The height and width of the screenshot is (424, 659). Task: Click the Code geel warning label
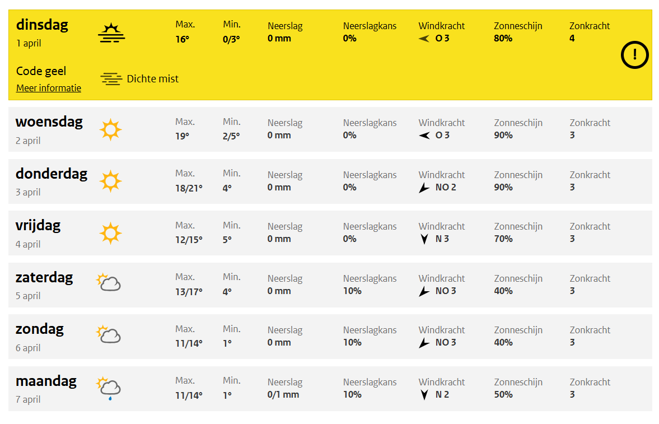click(41, 71)
